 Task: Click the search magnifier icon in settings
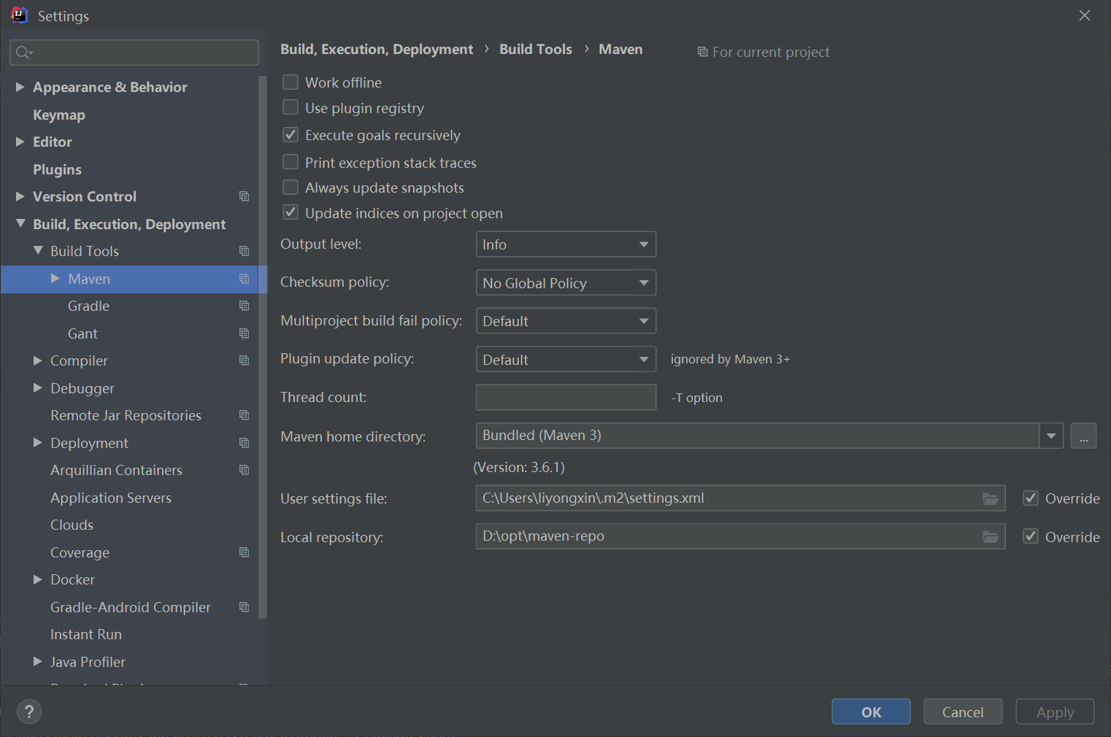coord(23,53)
